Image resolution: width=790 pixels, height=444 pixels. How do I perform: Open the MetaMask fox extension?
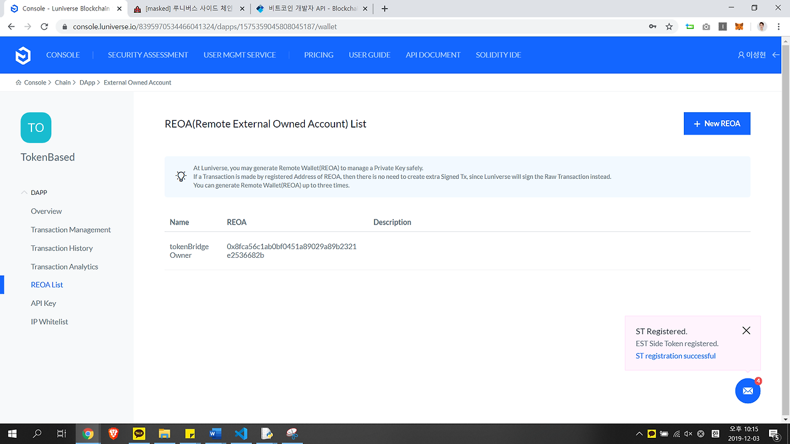(x=739, y=27)
